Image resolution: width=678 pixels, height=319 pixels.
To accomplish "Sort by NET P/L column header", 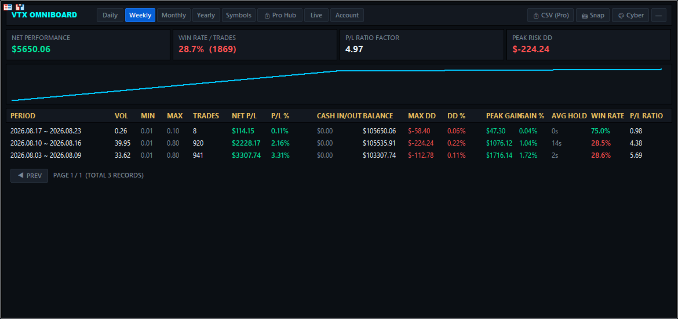I will [x=245, y=116].
